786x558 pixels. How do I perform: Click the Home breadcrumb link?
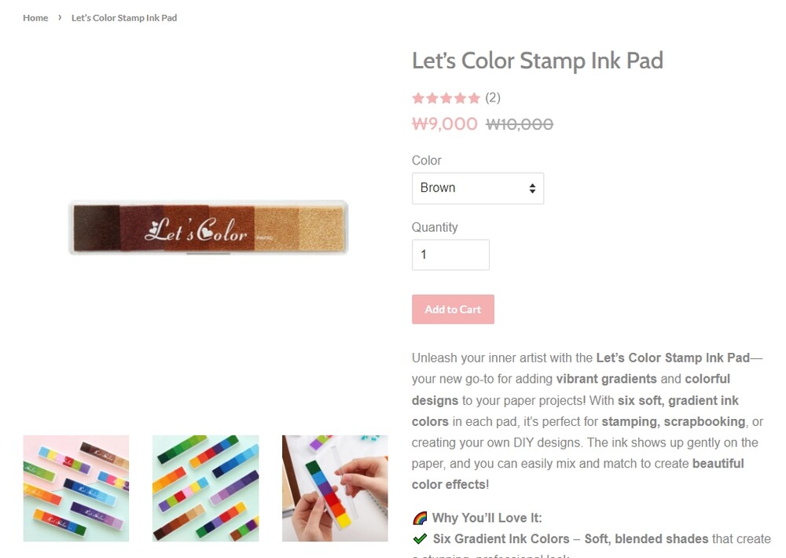[x=35, y=17]
